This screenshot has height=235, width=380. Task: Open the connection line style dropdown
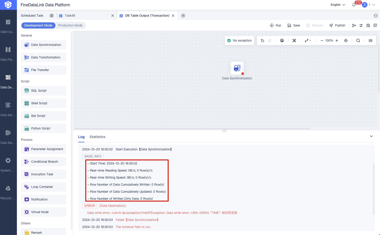coord(308,41)
